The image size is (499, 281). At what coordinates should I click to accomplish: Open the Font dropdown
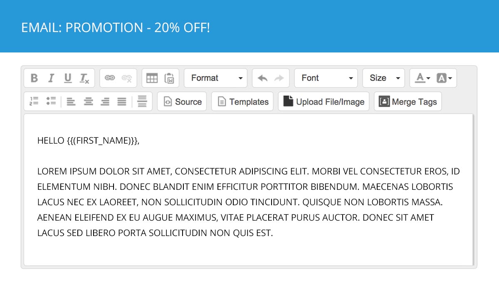point(326,78)
